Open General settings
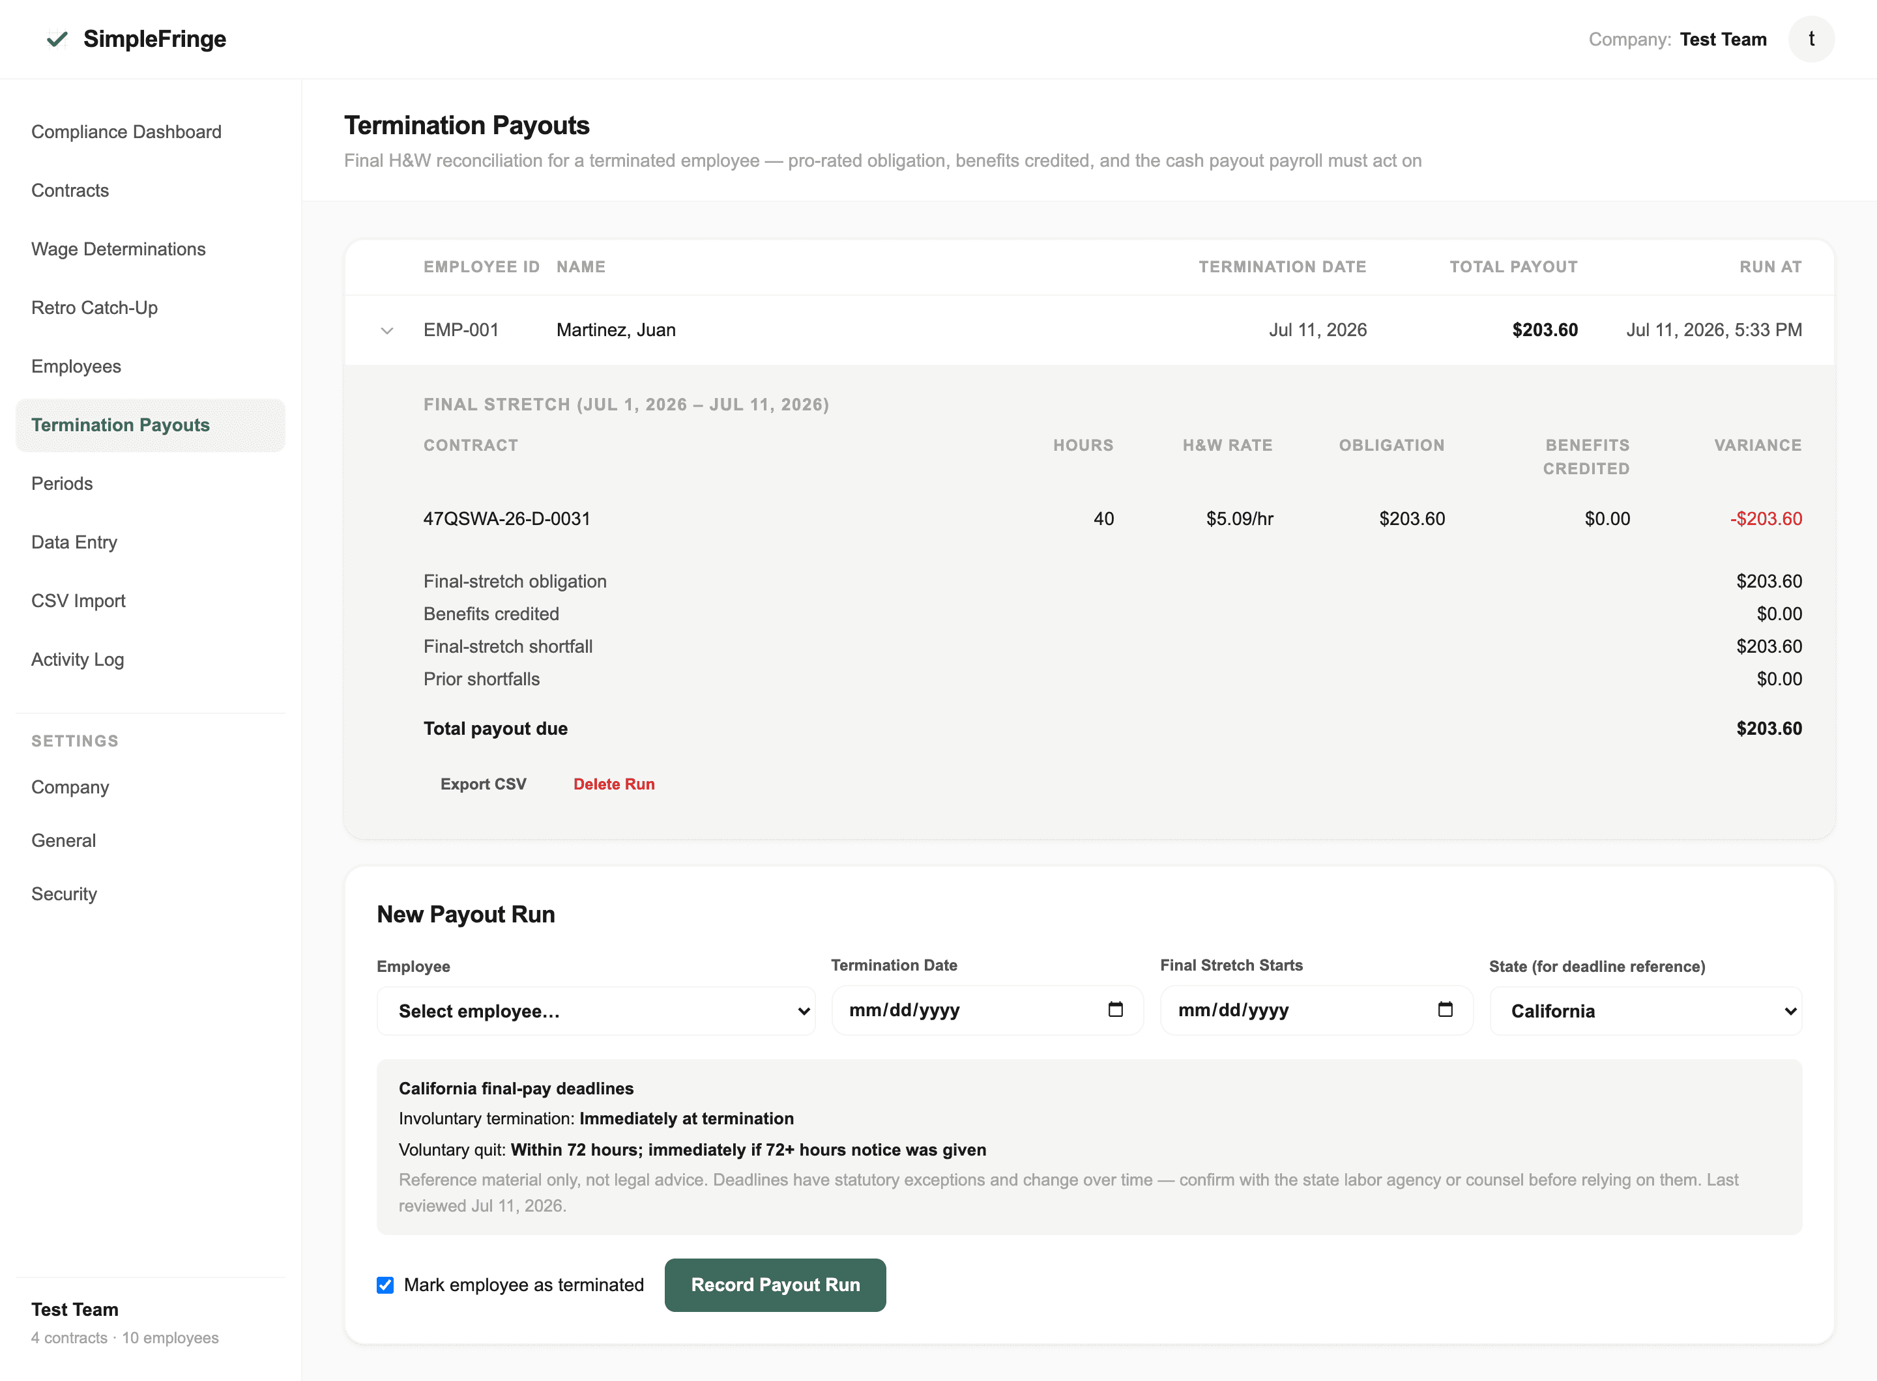Image resolution: width=1877 pixels, height=1381 pixels. pos(64,841)
